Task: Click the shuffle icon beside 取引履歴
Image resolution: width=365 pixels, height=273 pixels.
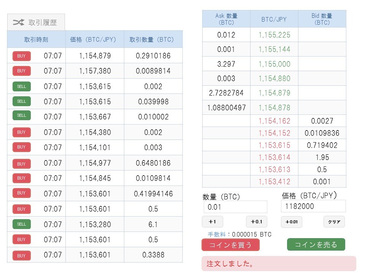Action: (x=19, y=22)
